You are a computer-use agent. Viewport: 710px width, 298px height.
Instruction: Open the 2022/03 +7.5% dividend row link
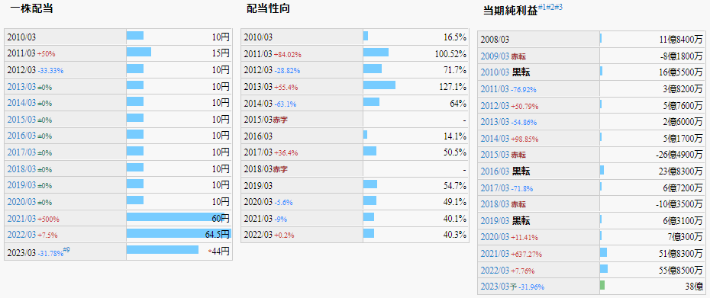pyautogui.click(x=21, y=236)
